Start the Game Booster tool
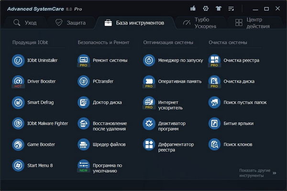 click(18, 144)
